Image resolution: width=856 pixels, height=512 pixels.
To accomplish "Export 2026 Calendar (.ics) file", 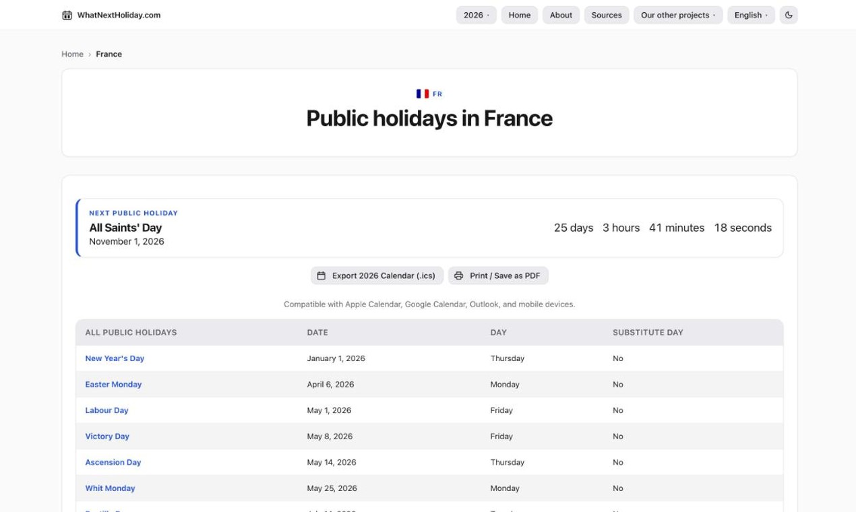I will click(x=377, y=276).
